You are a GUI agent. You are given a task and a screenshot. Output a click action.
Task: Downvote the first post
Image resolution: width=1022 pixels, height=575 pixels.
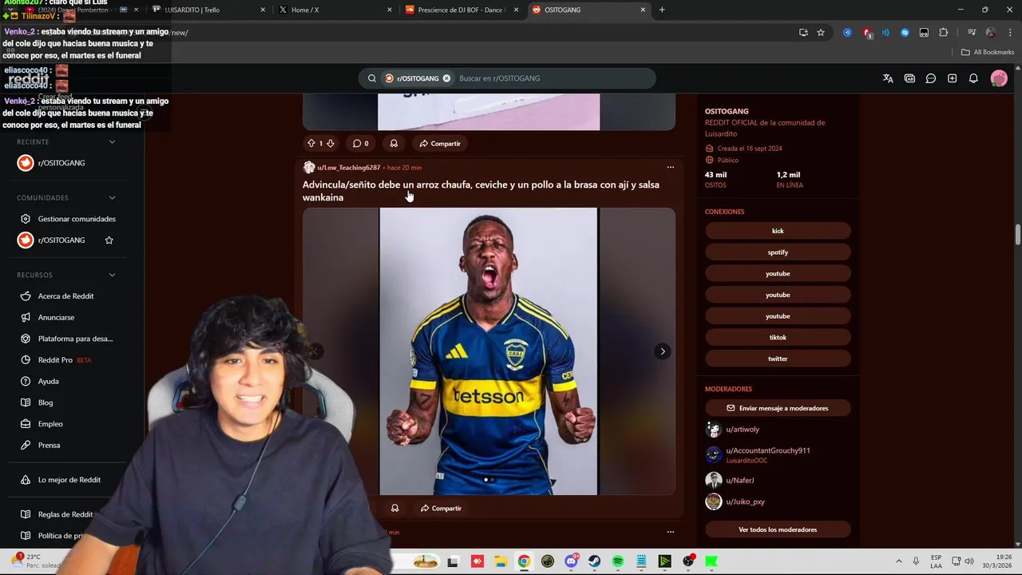click(x=331, y=144)
